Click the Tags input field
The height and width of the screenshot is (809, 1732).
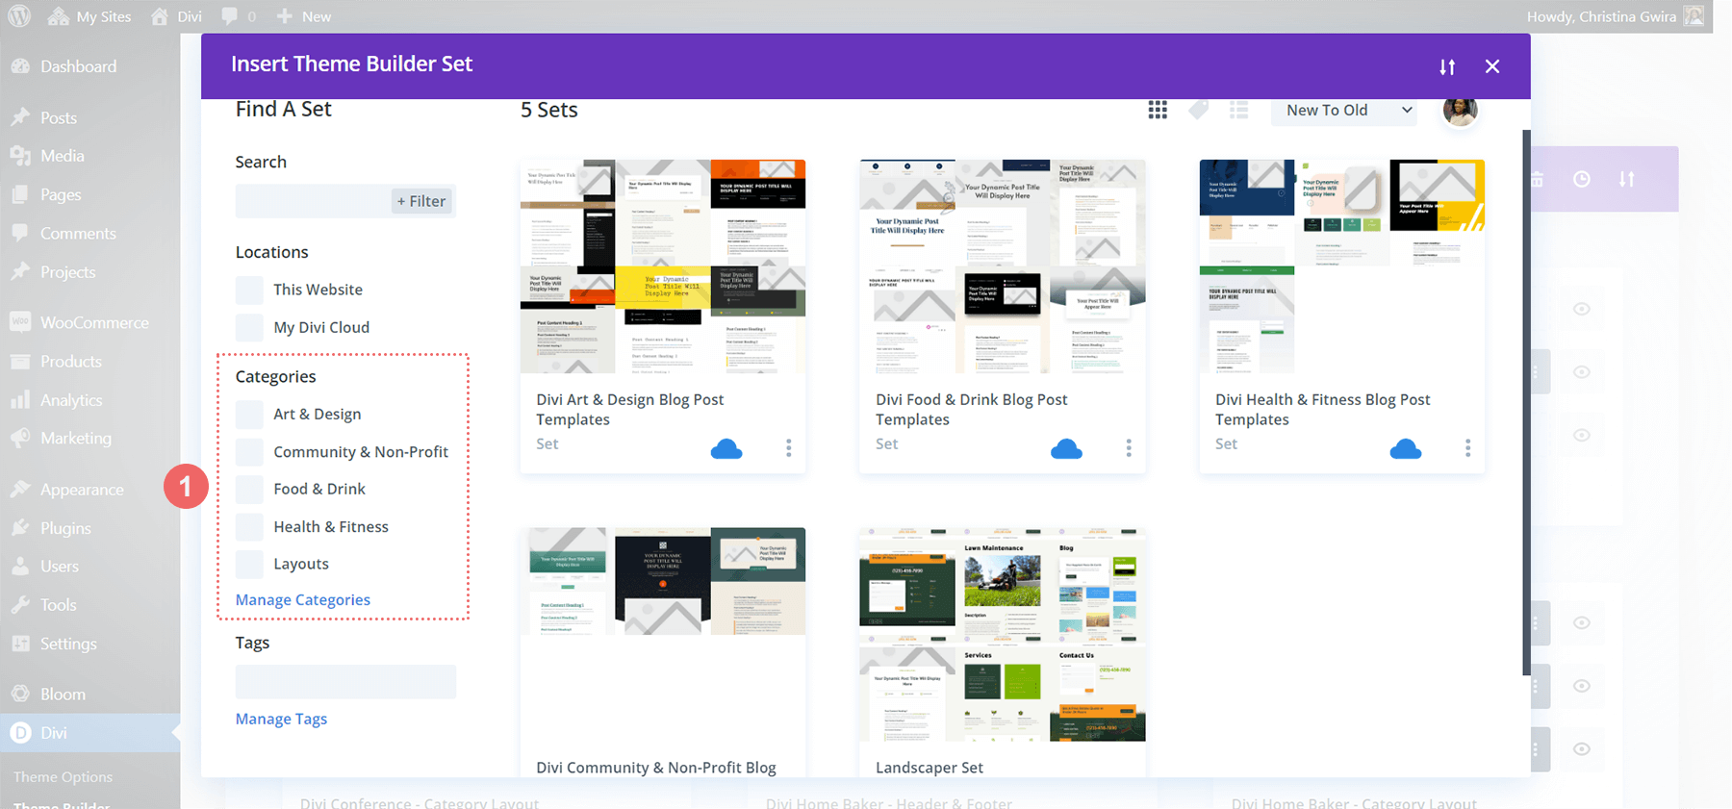point(345,682)
